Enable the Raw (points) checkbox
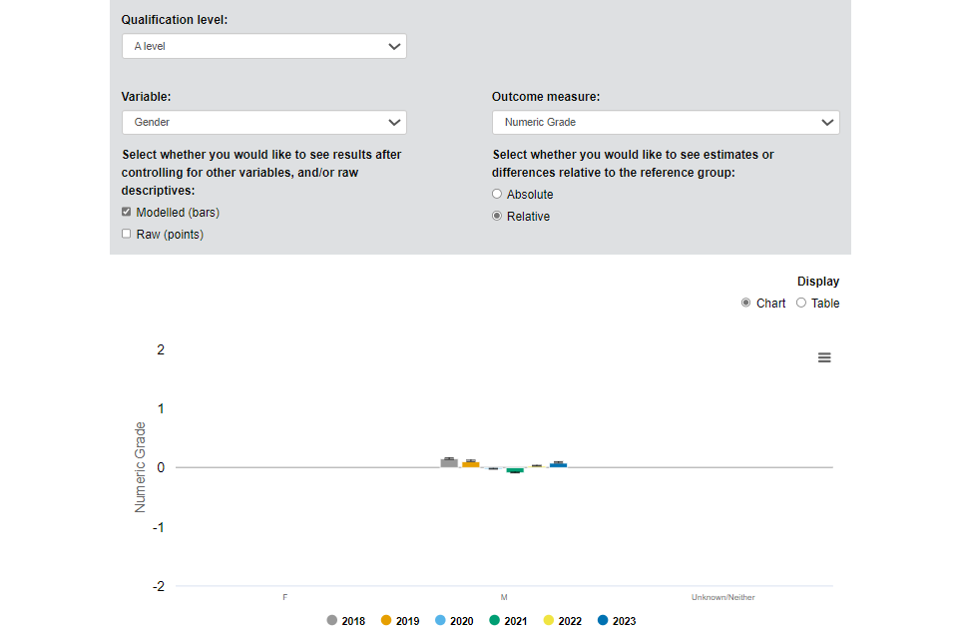Viewport: 958px width, 639px height. [127, 234]
